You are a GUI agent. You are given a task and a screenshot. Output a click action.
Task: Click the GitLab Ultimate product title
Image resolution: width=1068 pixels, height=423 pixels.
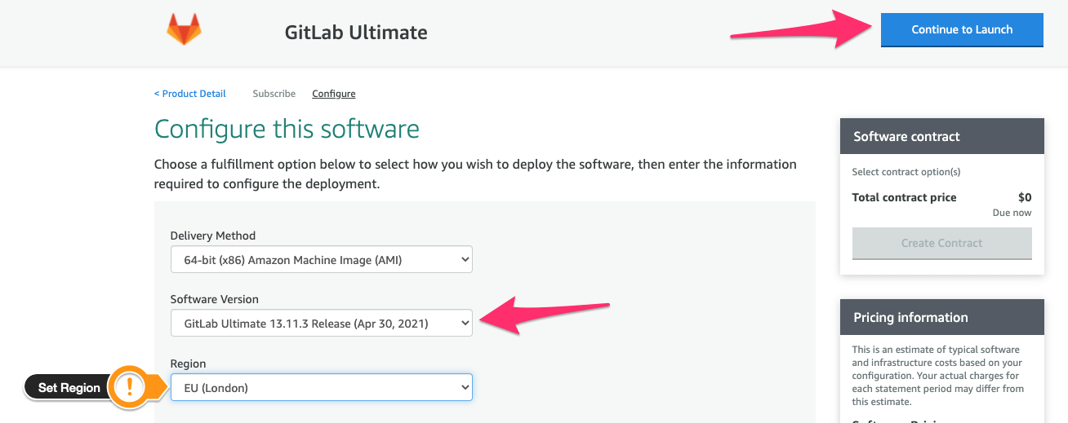355,33
